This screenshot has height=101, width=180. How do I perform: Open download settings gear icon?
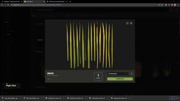point(132,74)
